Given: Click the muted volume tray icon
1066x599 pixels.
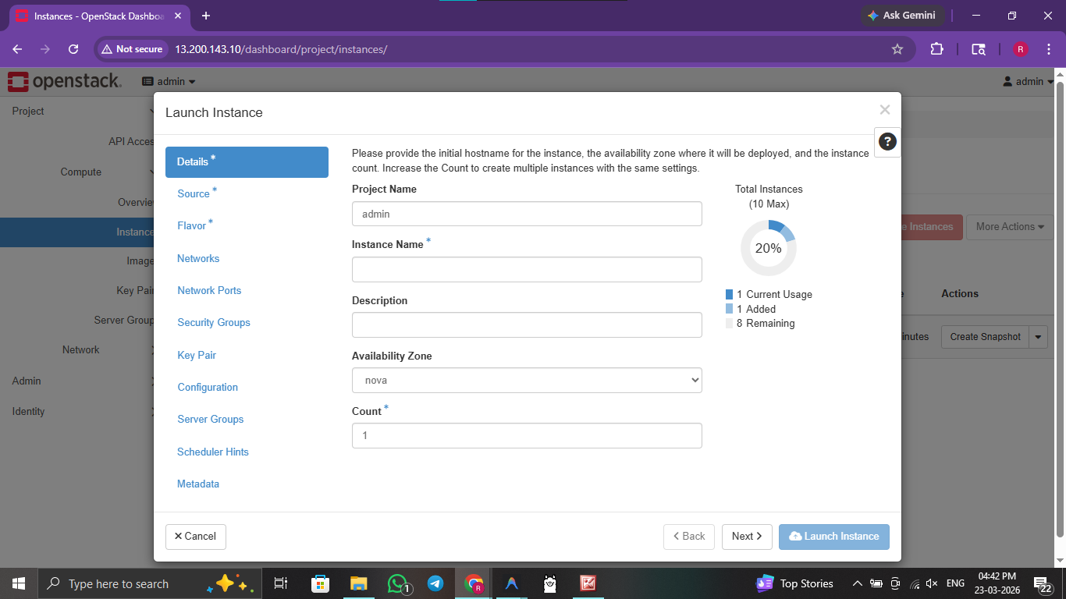Looking at the screenshot, I should pos(932,583).
